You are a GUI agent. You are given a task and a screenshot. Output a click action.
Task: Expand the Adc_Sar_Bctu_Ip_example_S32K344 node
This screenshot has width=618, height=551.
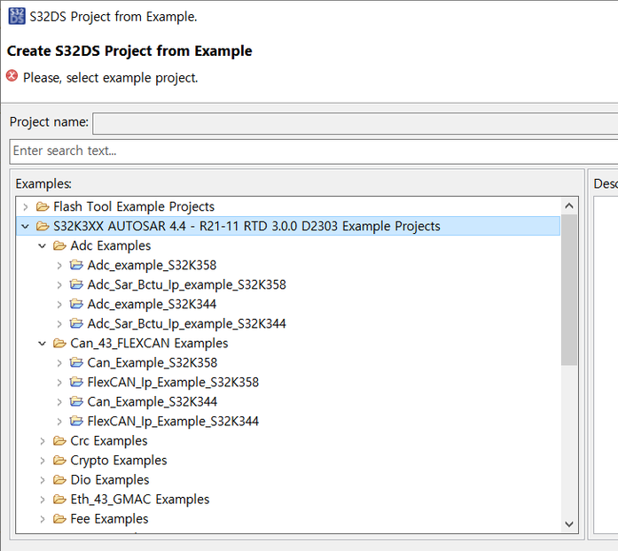[x=59, y=323]
